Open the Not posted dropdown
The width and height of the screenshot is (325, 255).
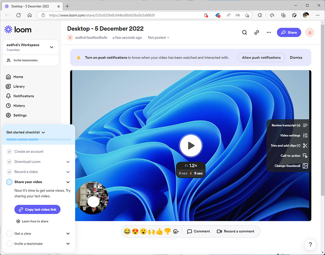pyautogui.click(x=158, y=37)
